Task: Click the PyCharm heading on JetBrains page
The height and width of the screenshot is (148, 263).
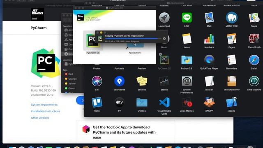Action: (39, 28)
